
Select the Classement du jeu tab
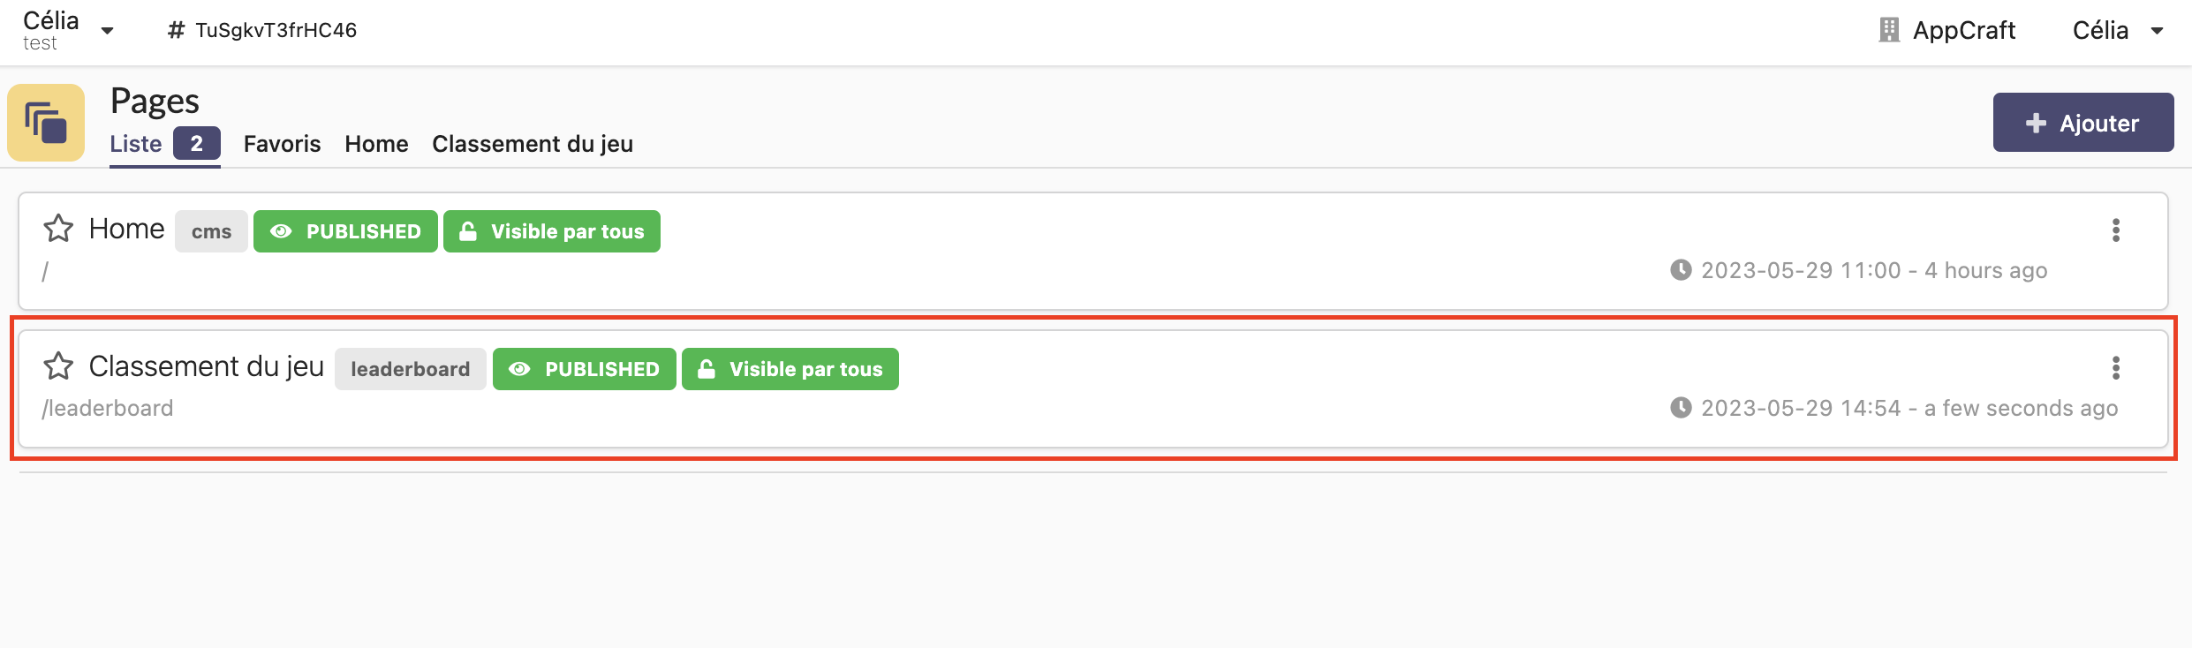pyautogui.click(x=533, y=144)
